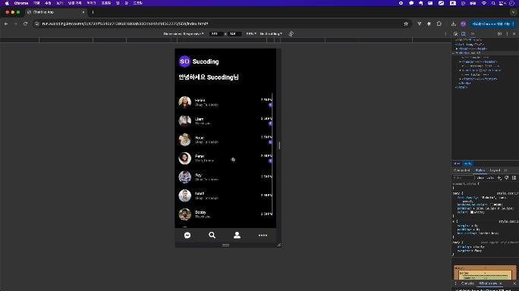
Task: Open the chat messenger icon in bottom nav
Action: coord(187,235)
